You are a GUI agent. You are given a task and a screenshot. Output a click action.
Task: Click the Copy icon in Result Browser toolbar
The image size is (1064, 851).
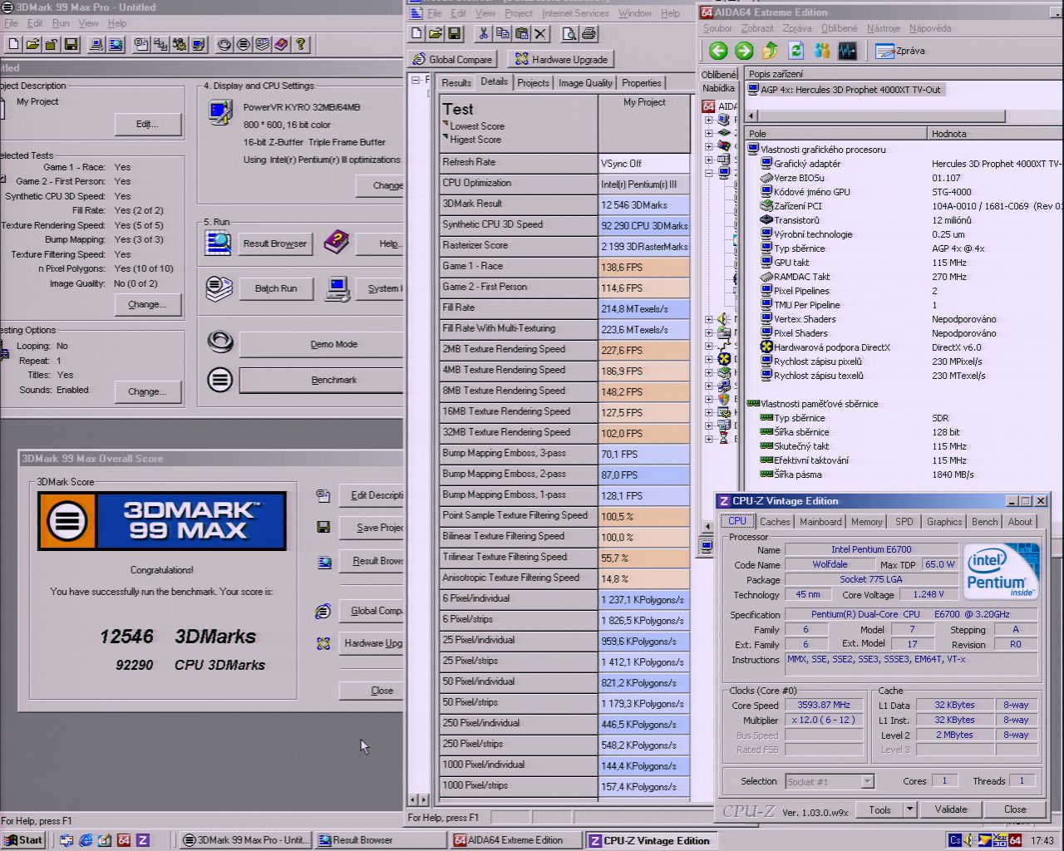pos(502,33)
